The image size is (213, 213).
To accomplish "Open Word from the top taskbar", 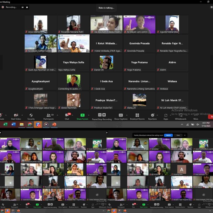I will coord(13,125).
